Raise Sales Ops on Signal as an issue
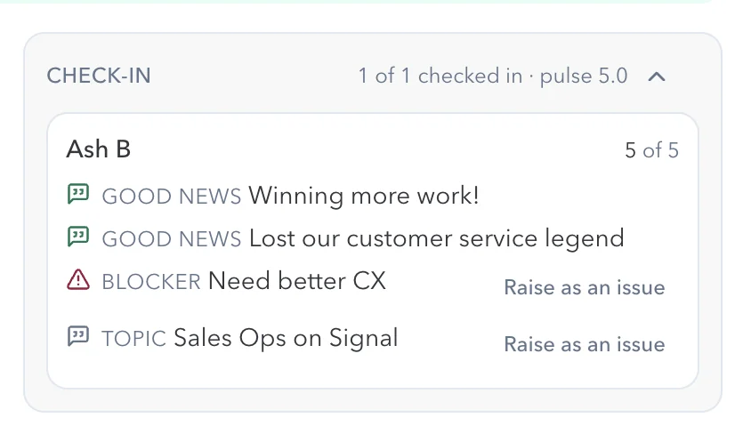Viewport: 751px width, 434px height. [x=585, y=344]
